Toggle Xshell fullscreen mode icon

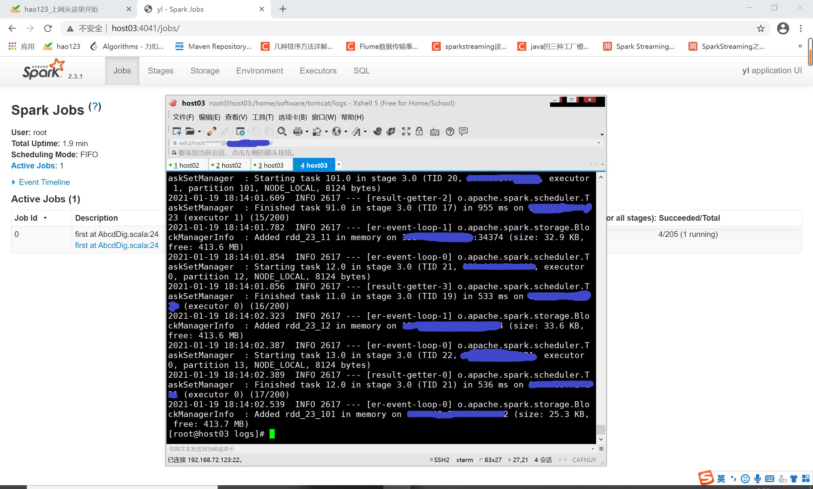(406, 132)
